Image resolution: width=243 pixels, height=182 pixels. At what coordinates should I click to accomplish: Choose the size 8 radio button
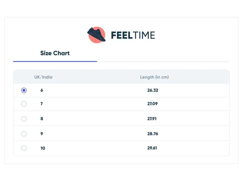[24, 119]
